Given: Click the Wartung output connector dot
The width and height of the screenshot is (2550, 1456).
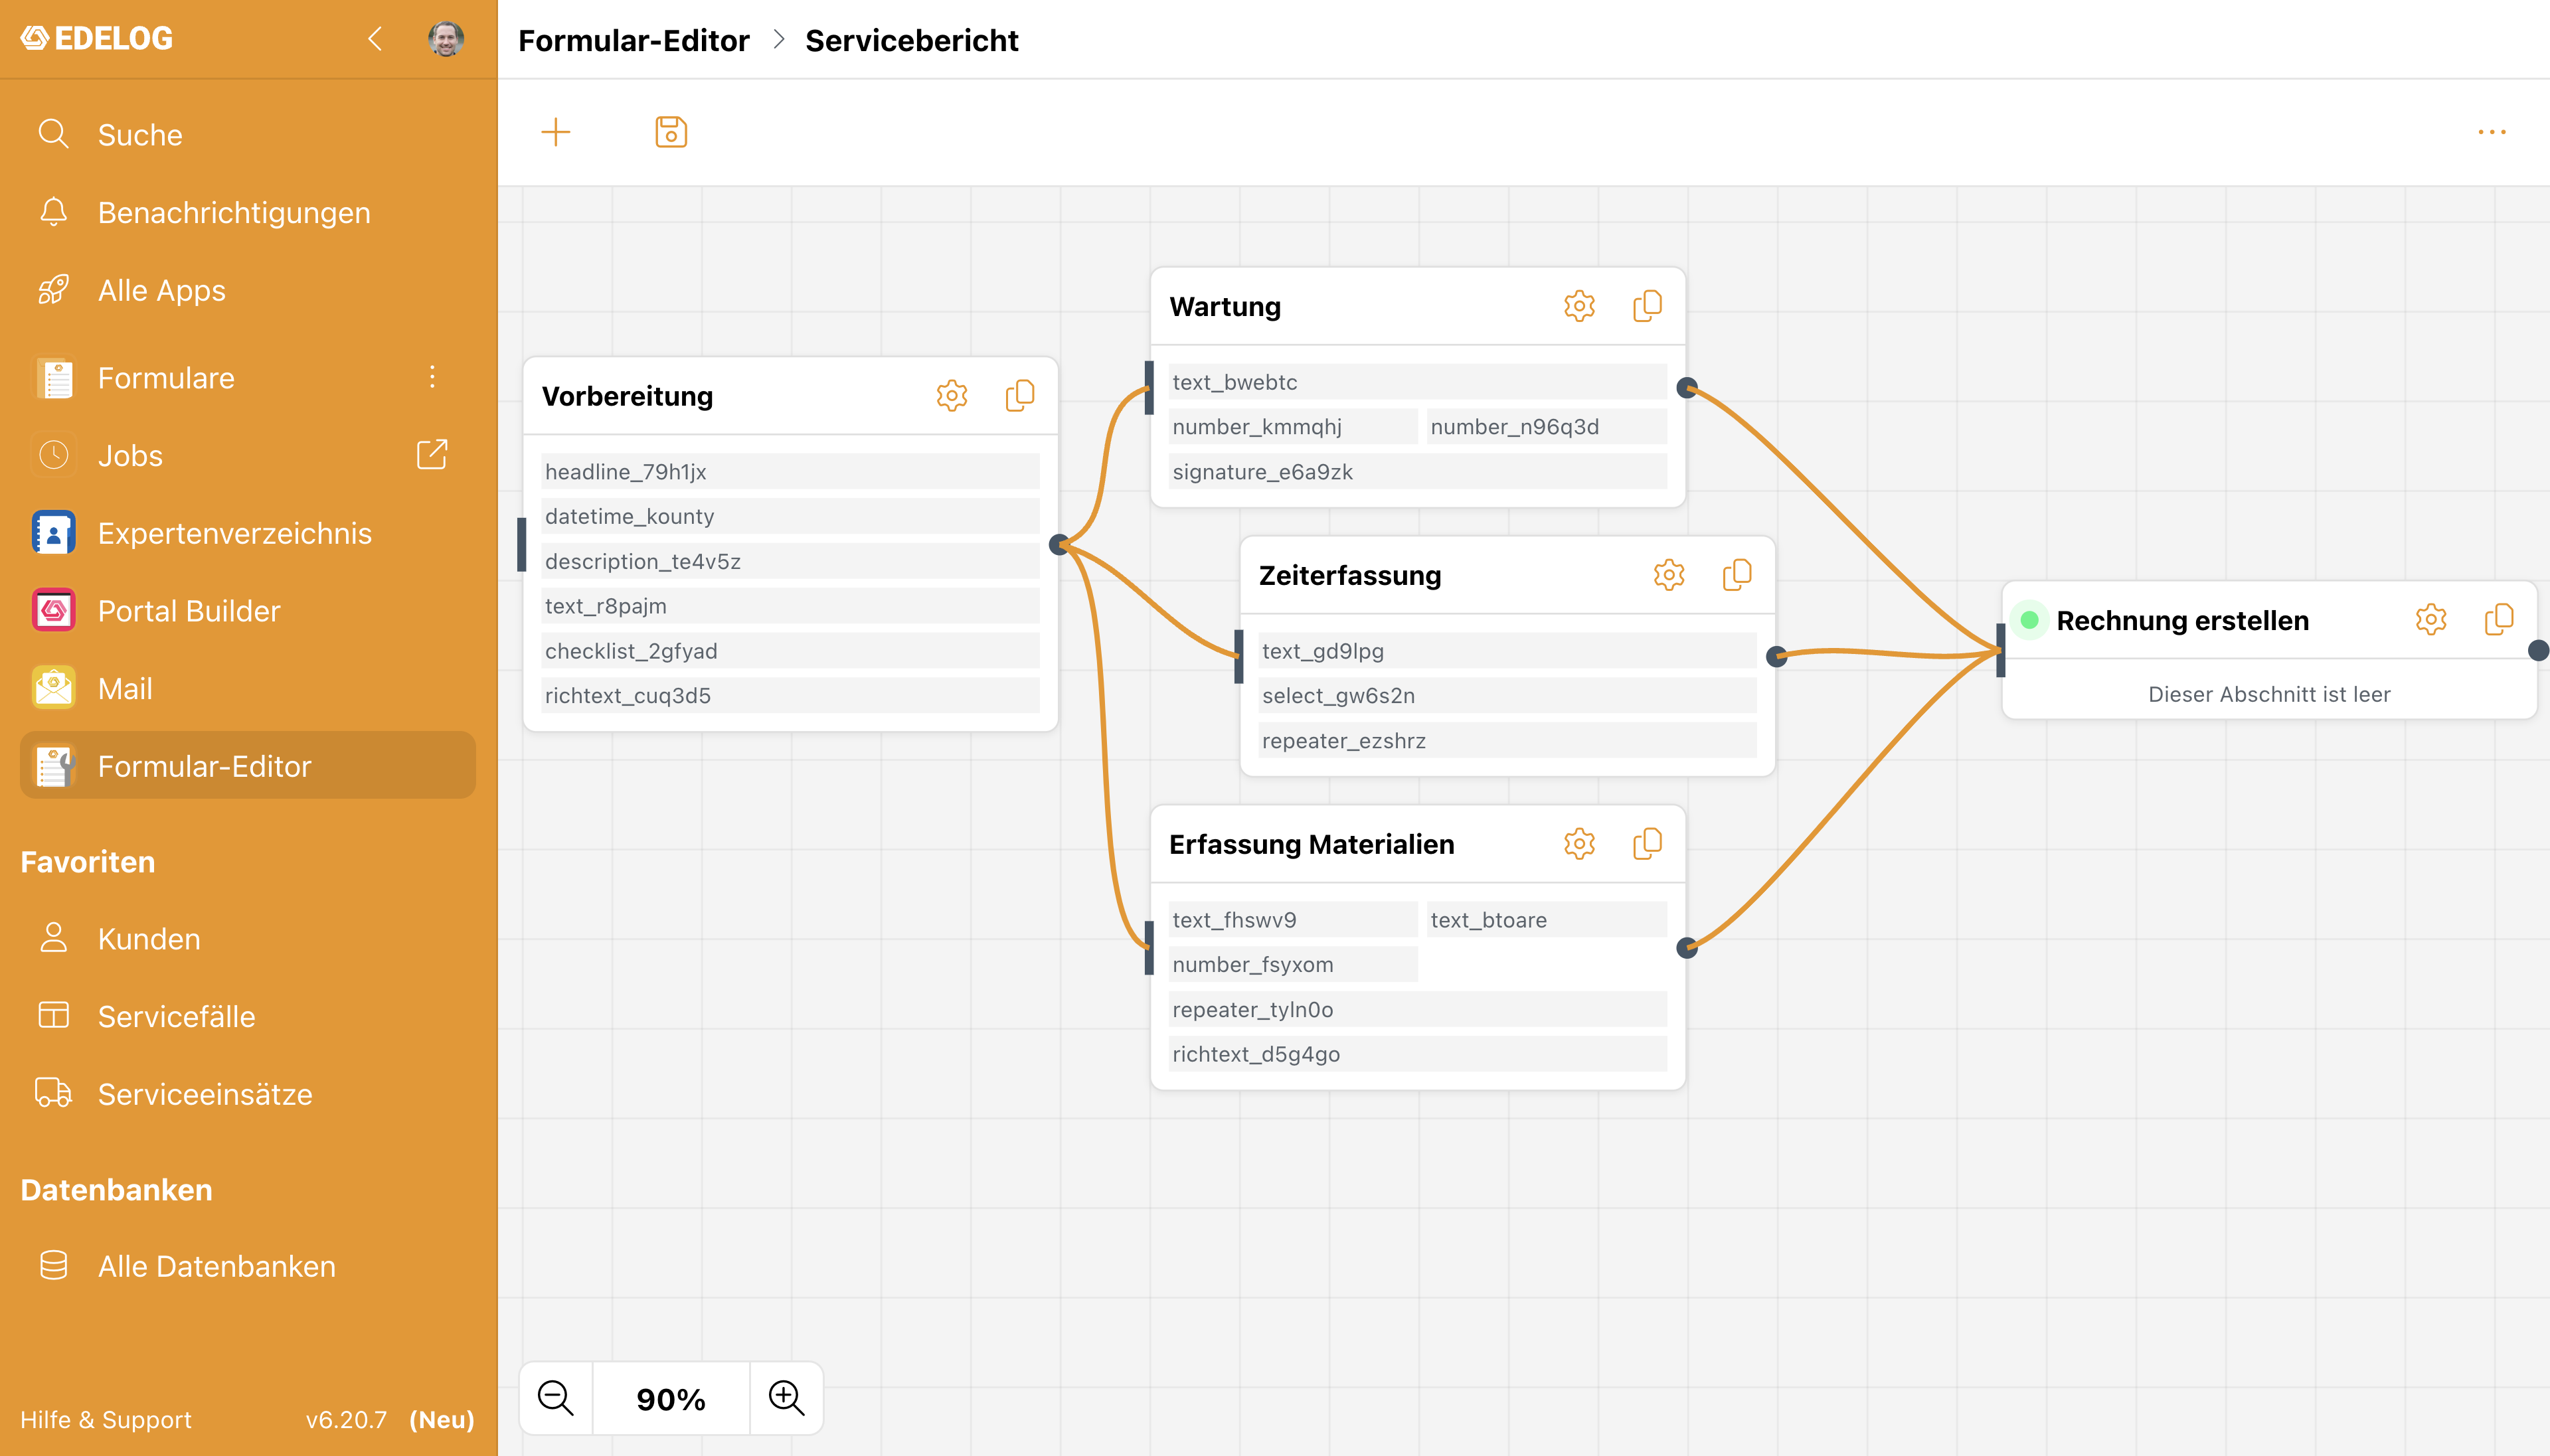Looking at the screenshot, I should pos(1687,387).
